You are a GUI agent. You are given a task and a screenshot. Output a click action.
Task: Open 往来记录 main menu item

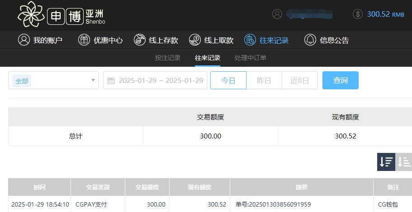(266, 40)
